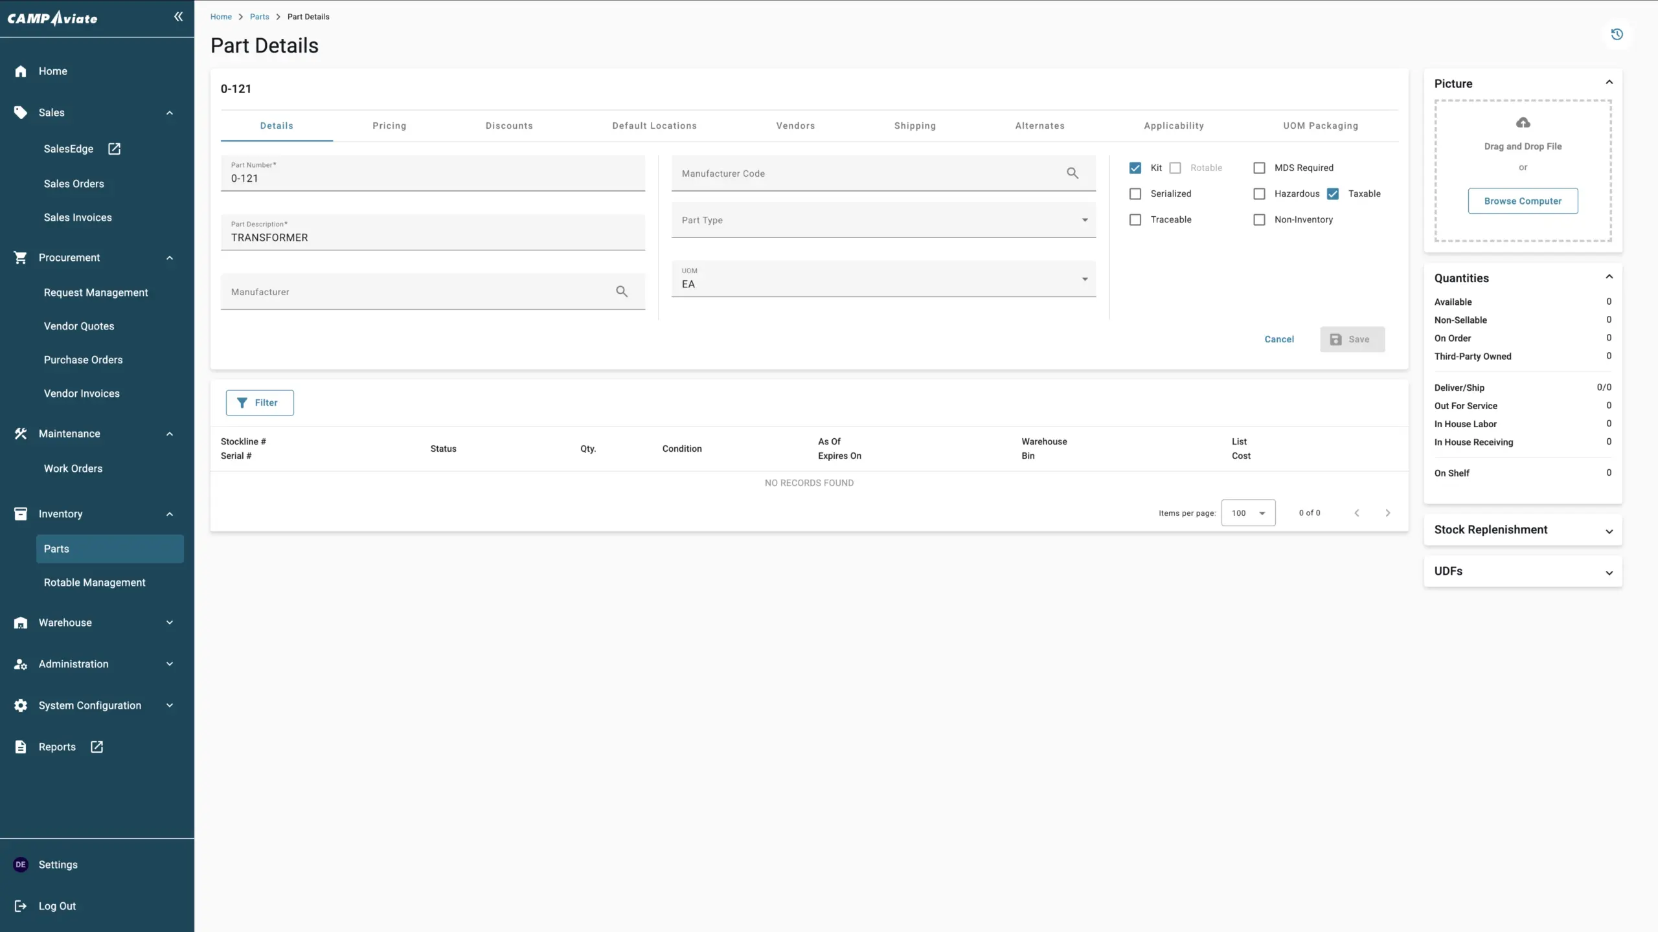Enable the Serialized checkbox
The width and height of the screenshot is (1658, 932).
(1135, 194)
